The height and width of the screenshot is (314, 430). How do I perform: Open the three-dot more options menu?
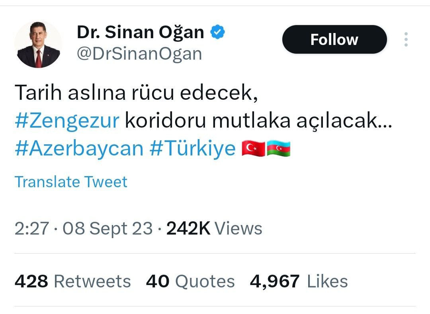406,39
